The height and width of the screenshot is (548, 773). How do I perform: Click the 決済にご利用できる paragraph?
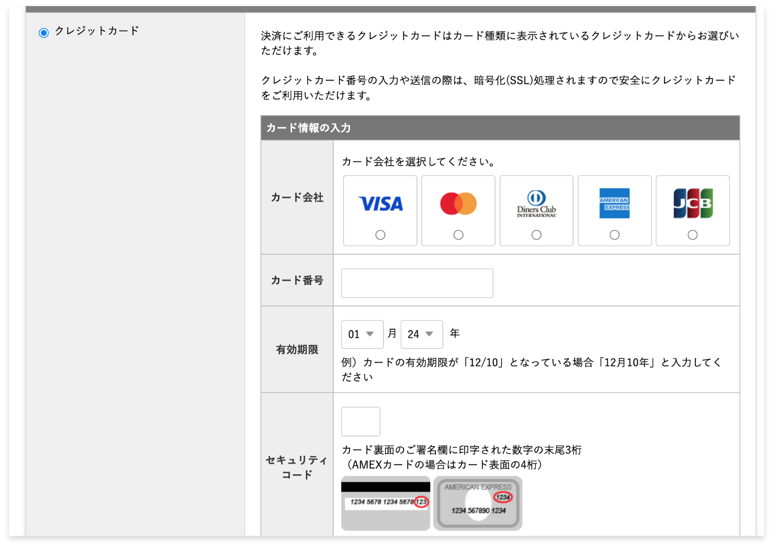500,43
